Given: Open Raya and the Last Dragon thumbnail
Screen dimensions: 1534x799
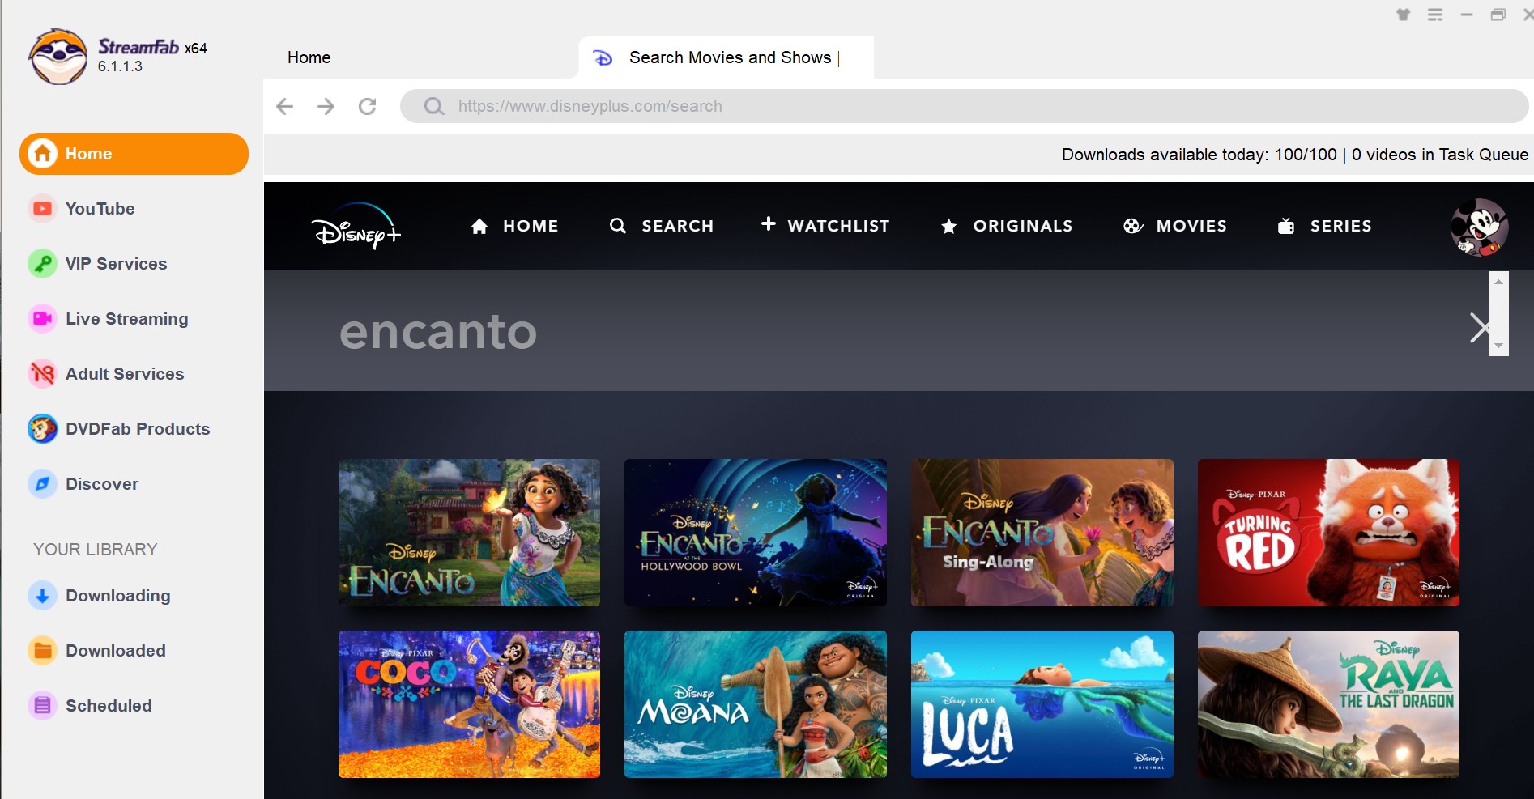Looking at the screenshot, I should point(1328,704).
